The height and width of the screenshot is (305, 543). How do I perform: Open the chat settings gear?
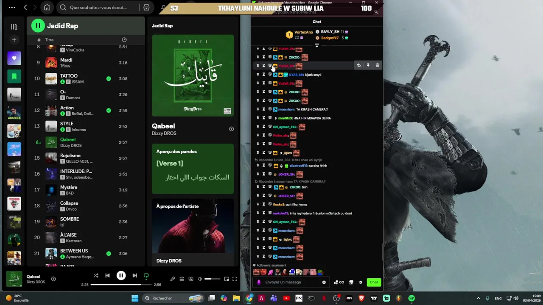[x=361, y=282]
